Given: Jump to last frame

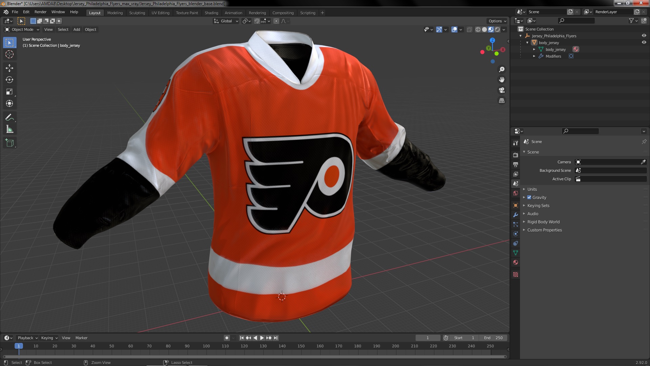Looking at the screenshot, I should pyautogui.click(x=276, y=338).
